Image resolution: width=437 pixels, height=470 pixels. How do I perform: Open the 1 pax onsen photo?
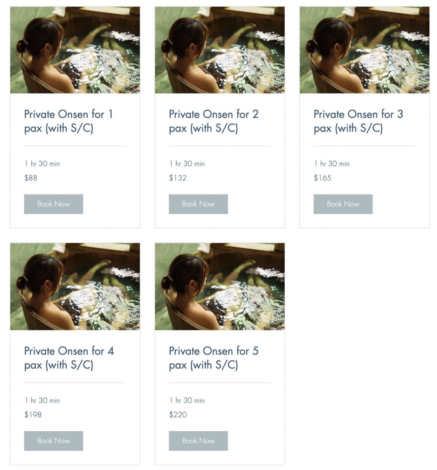pyautogui.click(x=75, y=50)
